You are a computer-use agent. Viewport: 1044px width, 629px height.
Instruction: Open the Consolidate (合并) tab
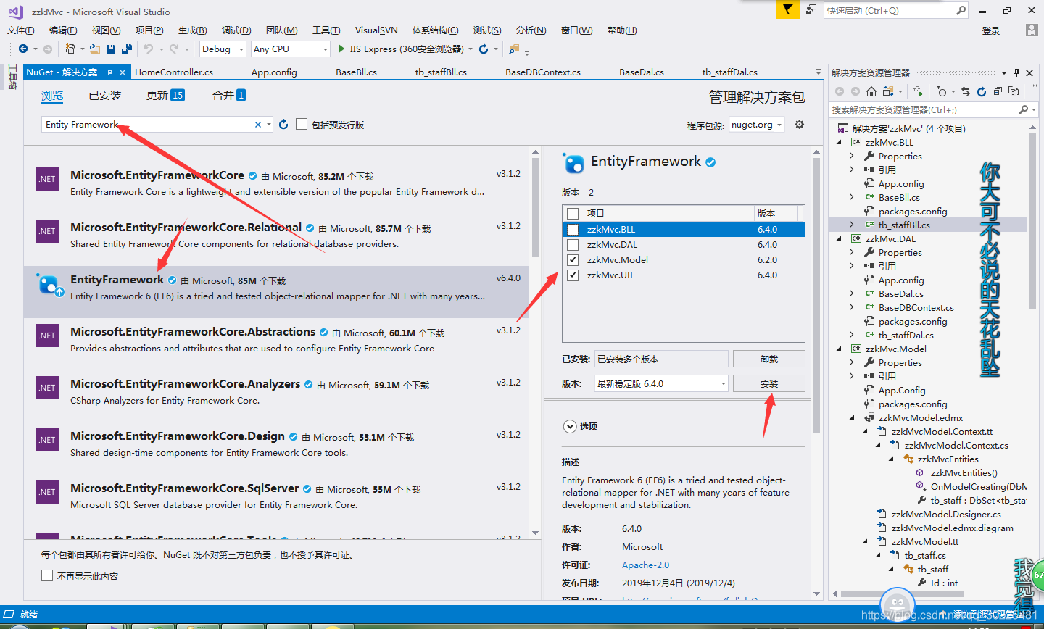[x=229, y=95]
